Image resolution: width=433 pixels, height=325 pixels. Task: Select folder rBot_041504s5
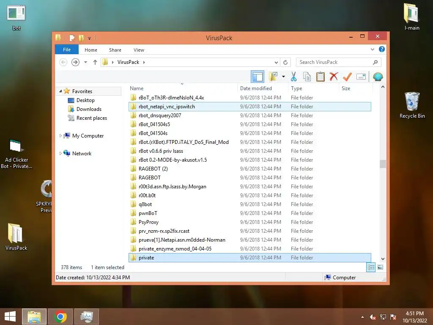pyautogui.click(x=250, y=124)
